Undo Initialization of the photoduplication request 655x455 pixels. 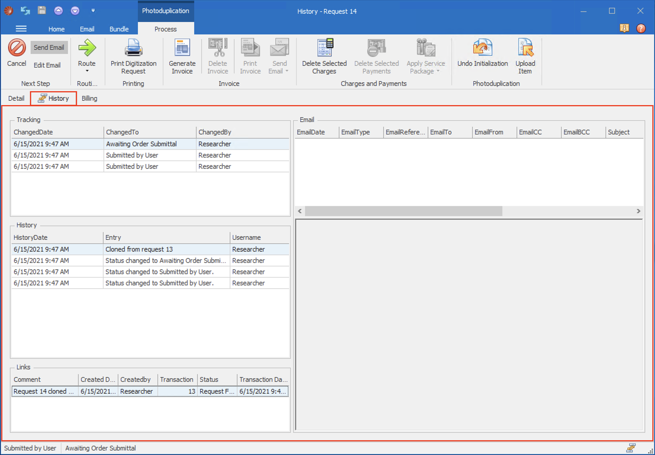click(482, 53)
